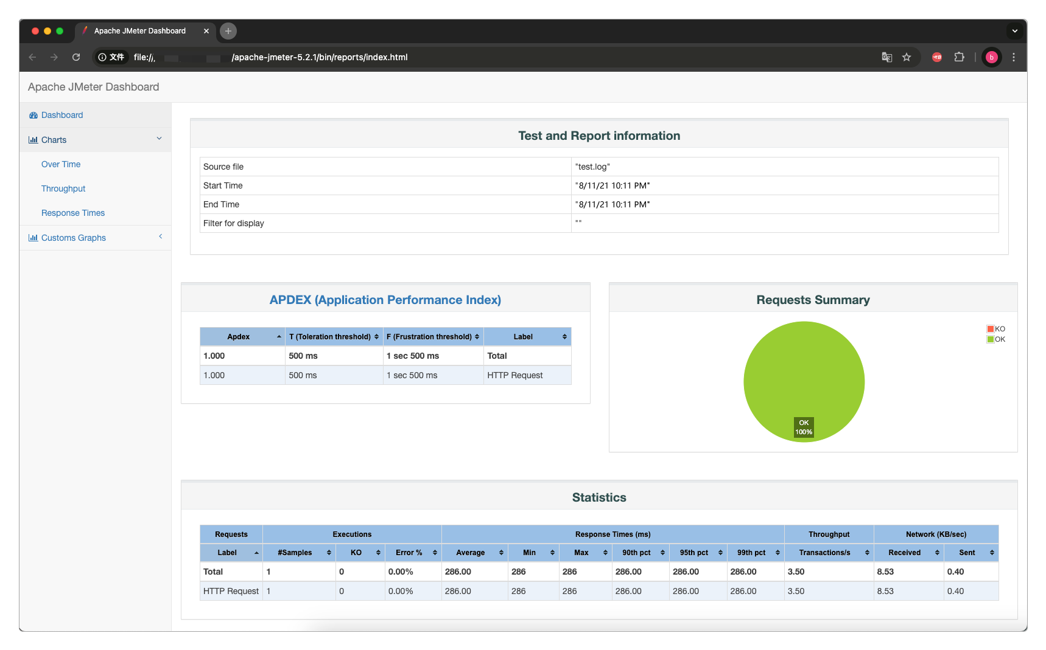Click HTTP Request row in Statistics table
Image resolution: width=1046 pixels, height=650 pixels.
599,591
